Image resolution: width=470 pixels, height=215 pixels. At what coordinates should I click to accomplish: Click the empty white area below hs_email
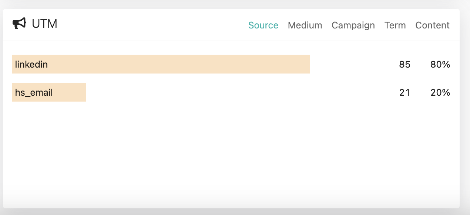click(x=222, y=148)
